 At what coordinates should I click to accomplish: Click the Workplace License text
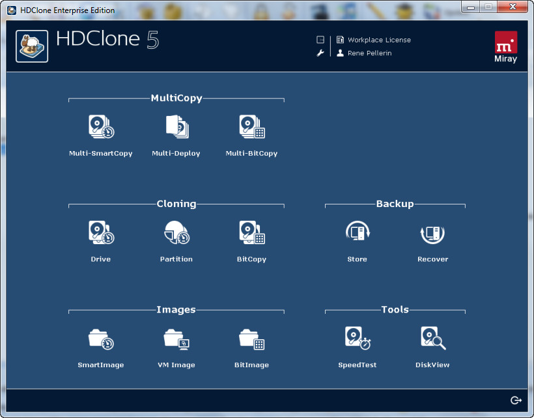coord(379,40)
